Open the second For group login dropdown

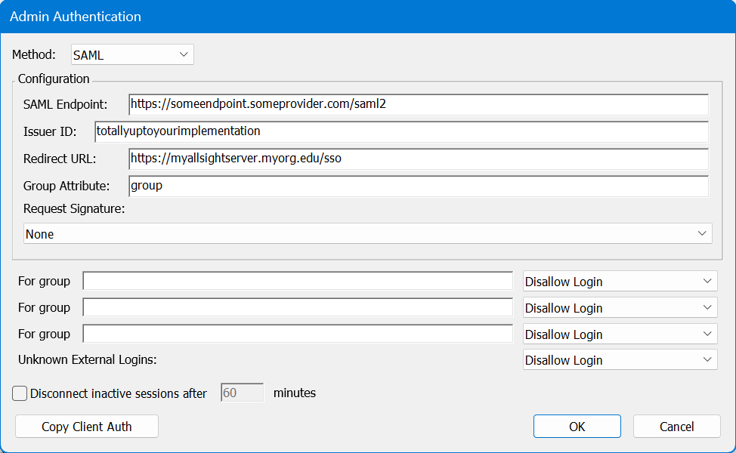620,308
